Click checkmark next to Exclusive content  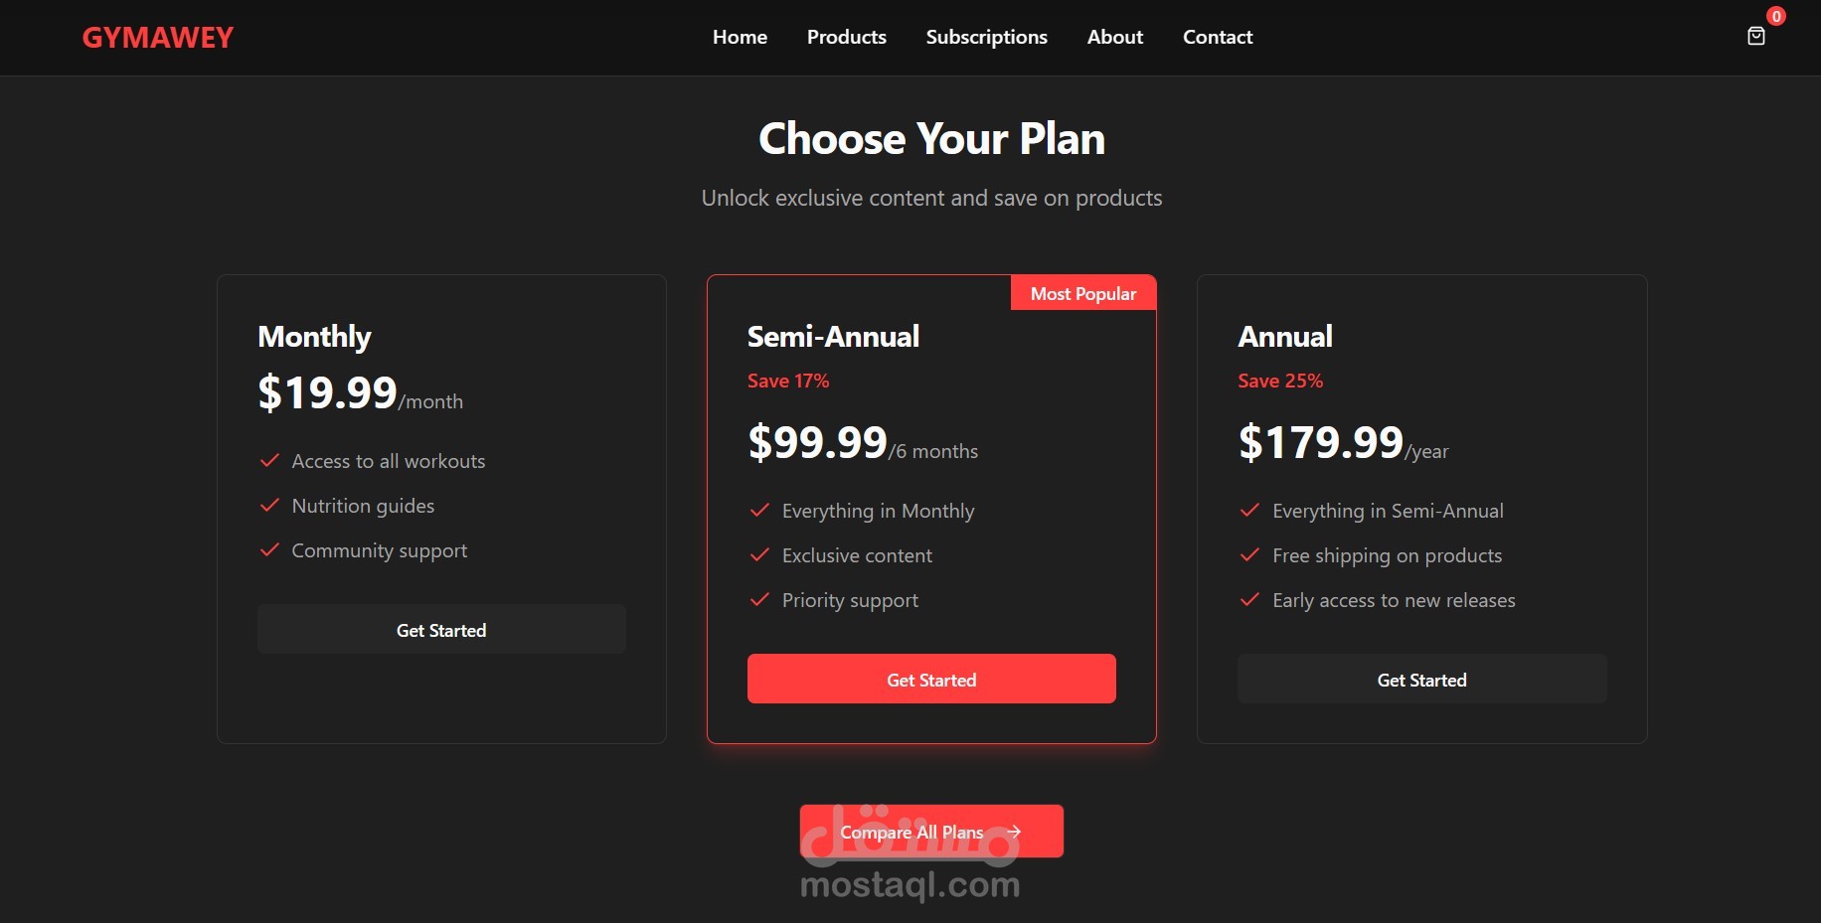pyautogui.click(x=759, y=554)
